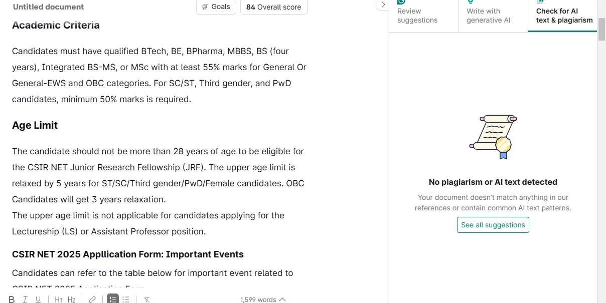606x303 pixels.
Task: Toggle underline formatting
Action: (38, 299)
